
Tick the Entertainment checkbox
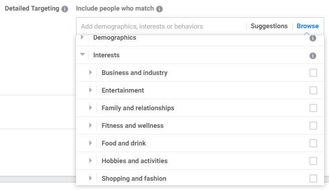click(x=313, y=90)
